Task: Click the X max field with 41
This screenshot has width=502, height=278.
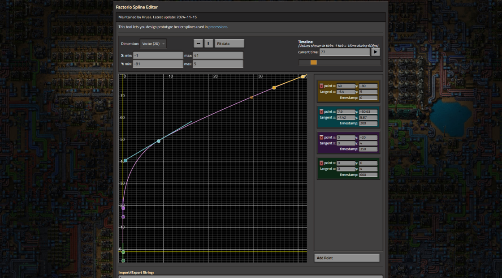Action: coord(218,56)
